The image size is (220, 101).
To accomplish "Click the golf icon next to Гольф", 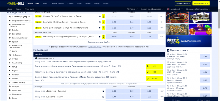I will click(10, 67).
